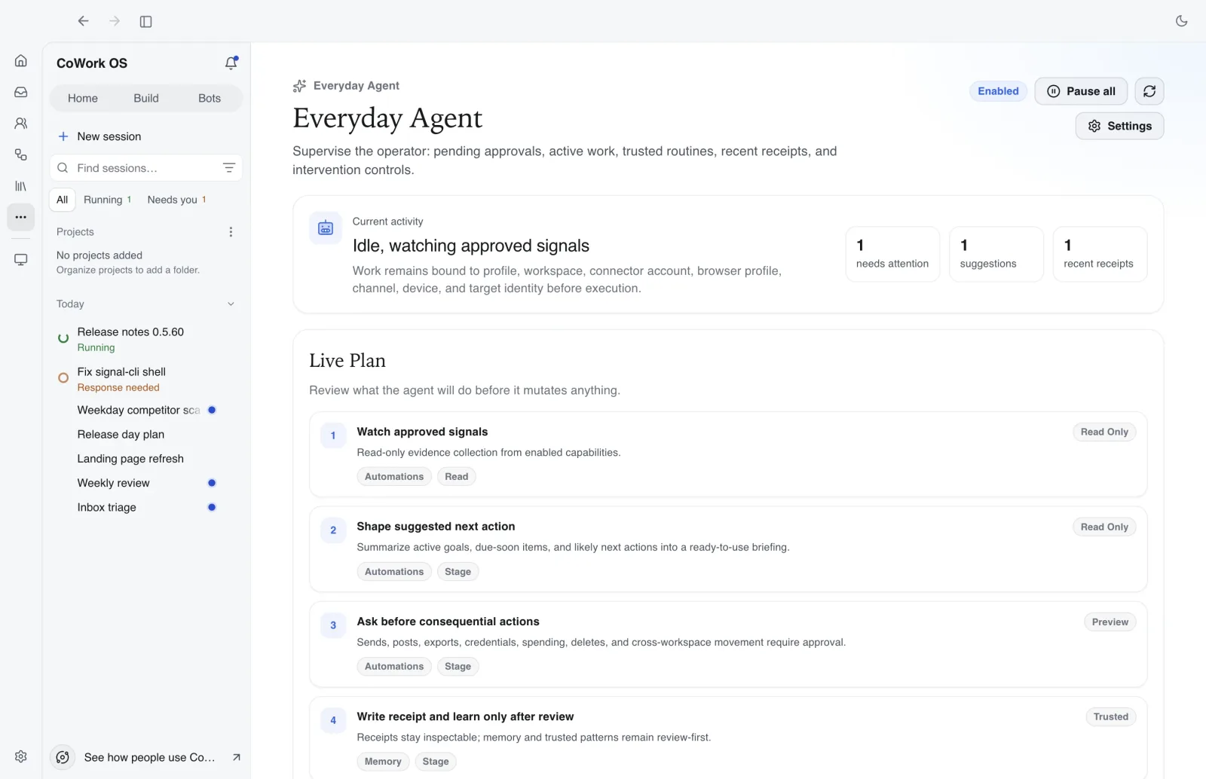Open the connected shapes icon in left rail

pos(21,154)
